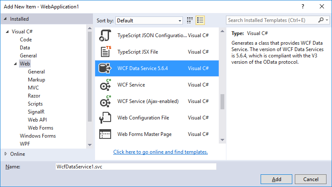Switch to small icons view
Image resolution: width=332 pixels, height=187 pixels.
190,20
